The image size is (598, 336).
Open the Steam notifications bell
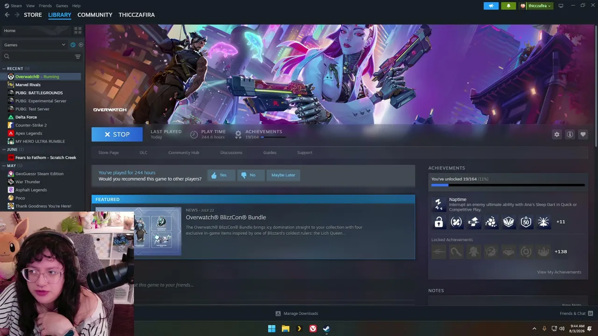(x=508, y=6)
